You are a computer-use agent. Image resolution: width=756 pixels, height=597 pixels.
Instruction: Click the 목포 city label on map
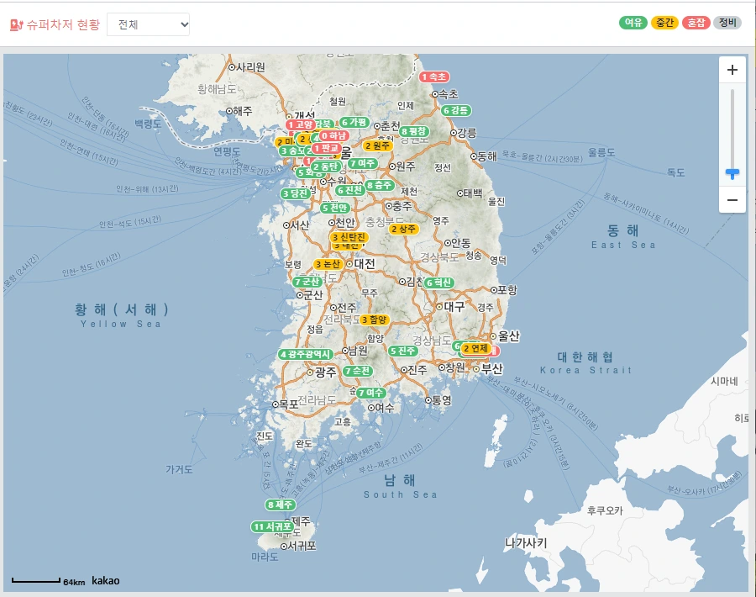point(289,404)
